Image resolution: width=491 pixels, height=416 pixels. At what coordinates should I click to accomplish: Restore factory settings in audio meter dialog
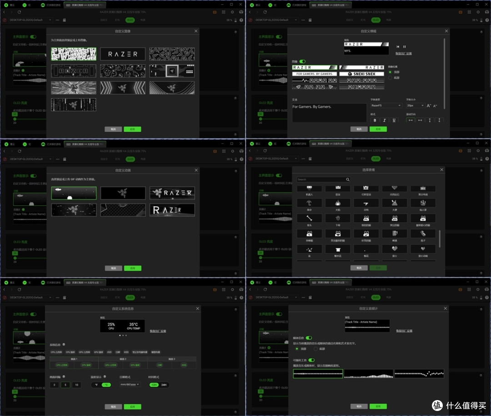click(x=404, y=331)
